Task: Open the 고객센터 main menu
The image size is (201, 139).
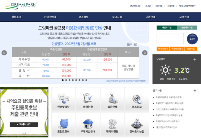Action: (x=184, y=17)
